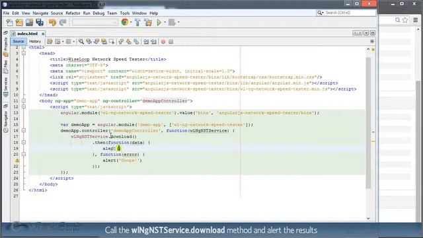
Task: Toggle Rectangular Selection mode
Action: click(112, 42)
